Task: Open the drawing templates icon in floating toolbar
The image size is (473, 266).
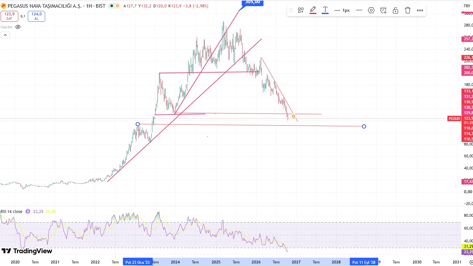Action: click(301, 10)
